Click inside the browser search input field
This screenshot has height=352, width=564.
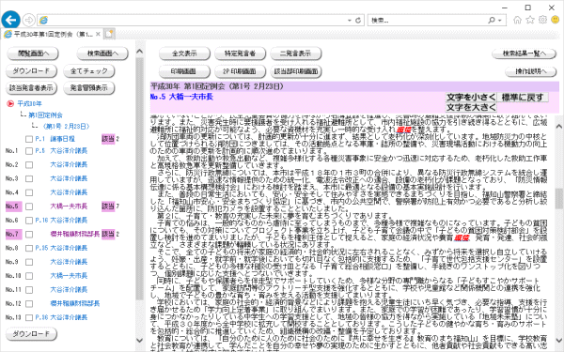(428, 21)
